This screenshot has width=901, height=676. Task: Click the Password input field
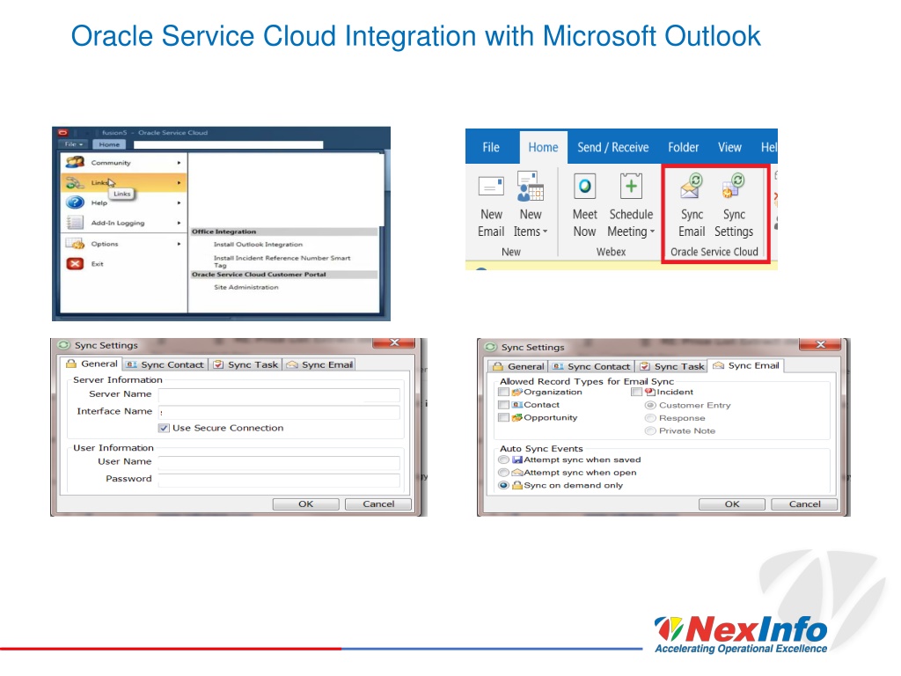[279, 480]
